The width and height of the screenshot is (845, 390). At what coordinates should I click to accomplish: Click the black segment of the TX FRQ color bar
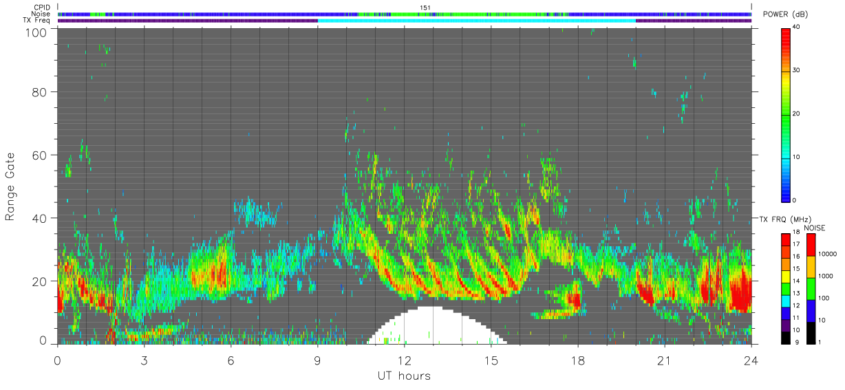785,336
